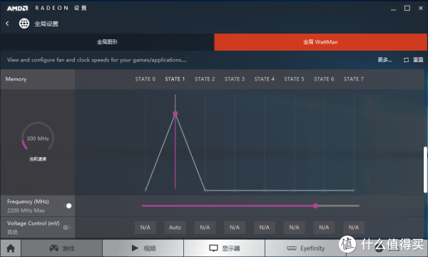Image resolution: width=428 pixels, height=257 pixels.
Task: Click the STATE 1 graph point marker
Action: click(x=175, y=114)
